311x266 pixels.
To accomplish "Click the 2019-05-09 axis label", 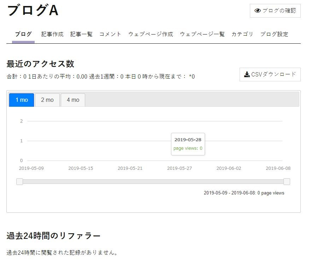I will point(31,168).
